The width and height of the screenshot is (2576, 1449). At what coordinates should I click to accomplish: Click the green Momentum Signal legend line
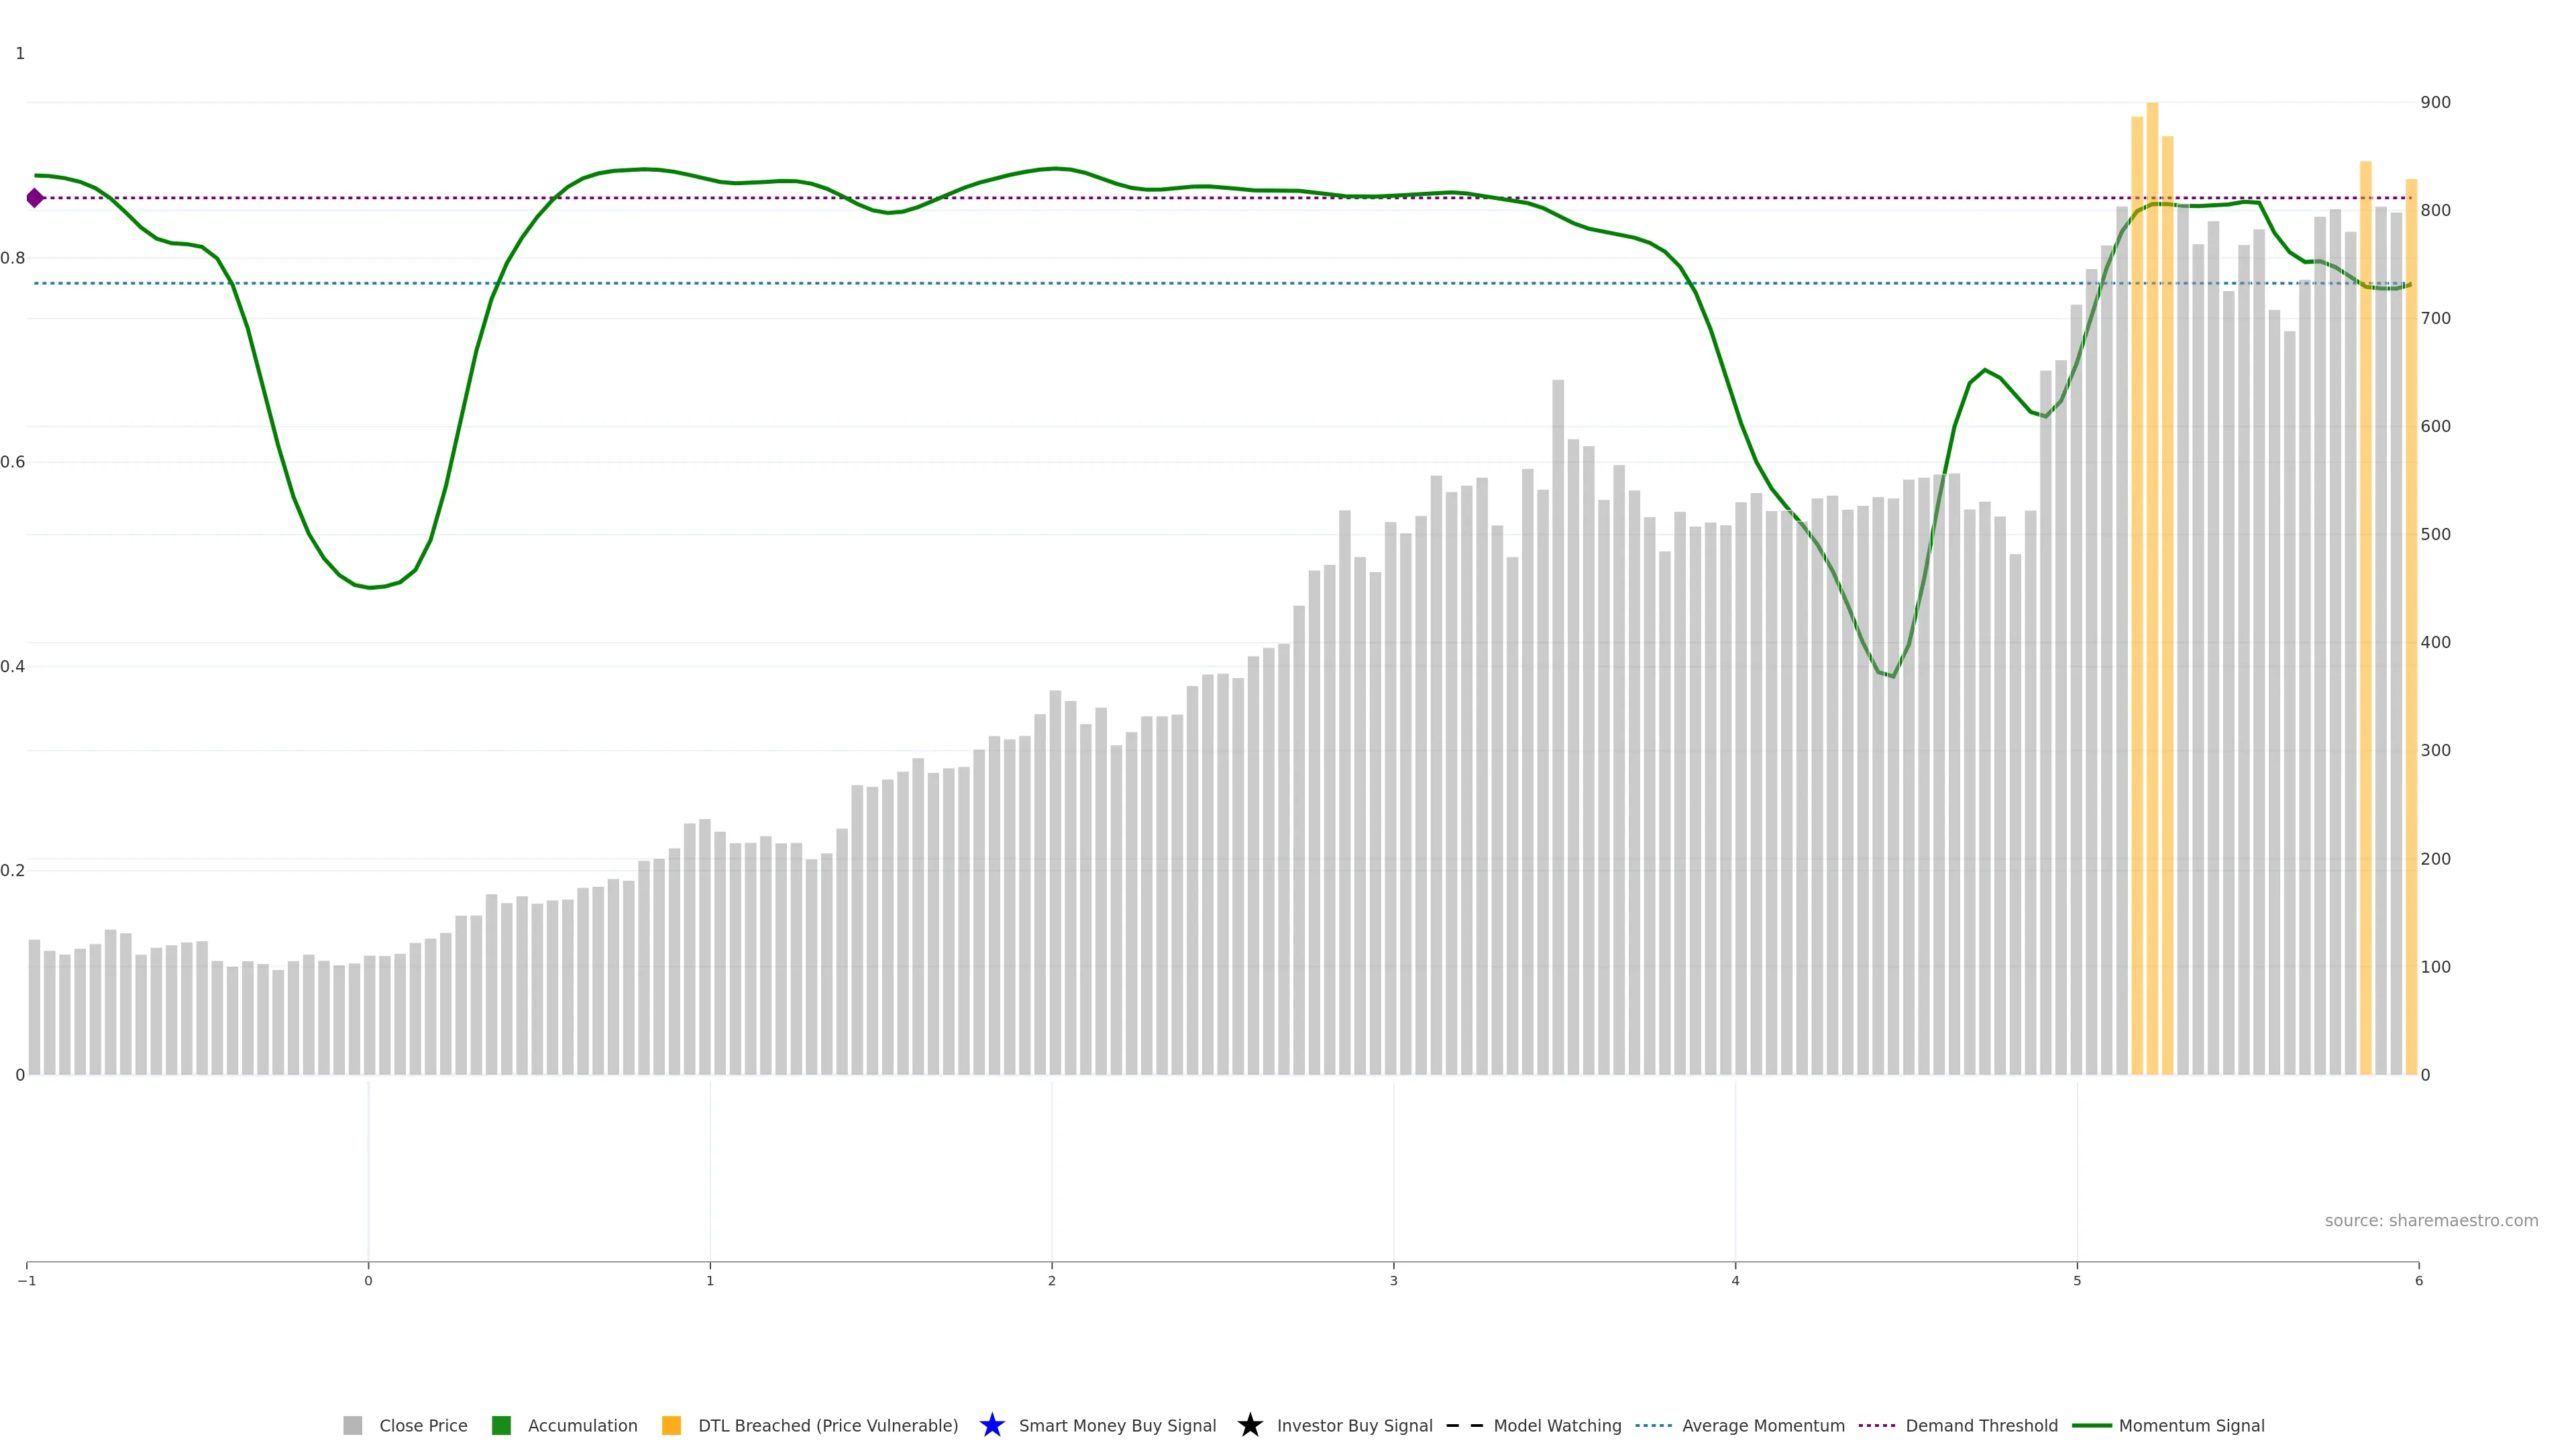2091,1425
